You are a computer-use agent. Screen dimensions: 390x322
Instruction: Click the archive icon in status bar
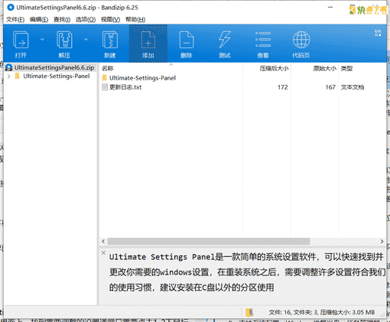(x=249, y=312)
